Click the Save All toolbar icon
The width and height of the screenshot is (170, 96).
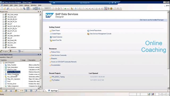(x=7, y=9)
